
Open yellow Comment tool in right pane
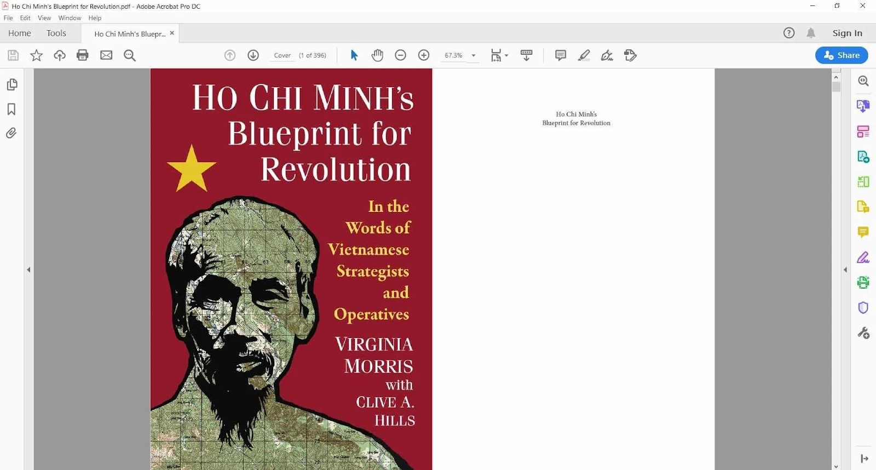(863, 232)
